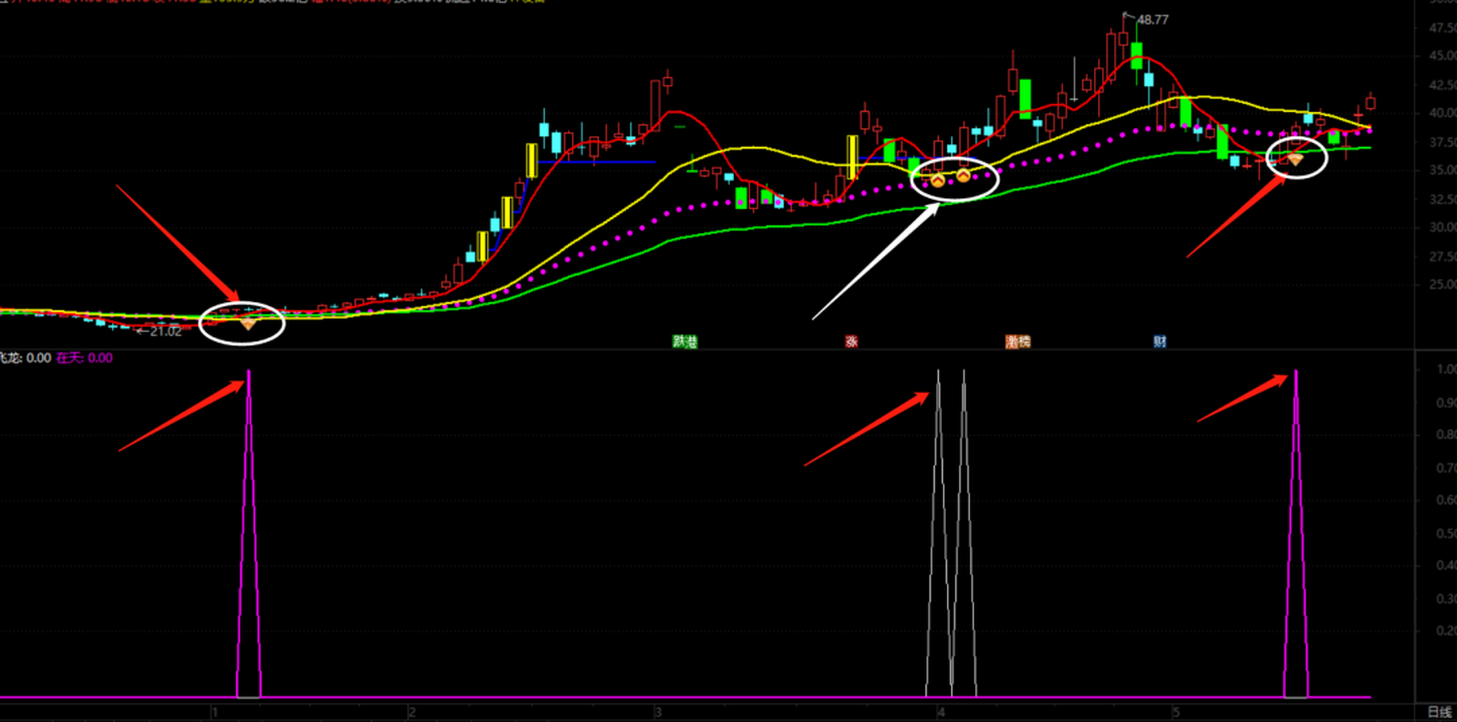Open the blue 财 event marker
1457x722 pixels.
pos(1159,341)
